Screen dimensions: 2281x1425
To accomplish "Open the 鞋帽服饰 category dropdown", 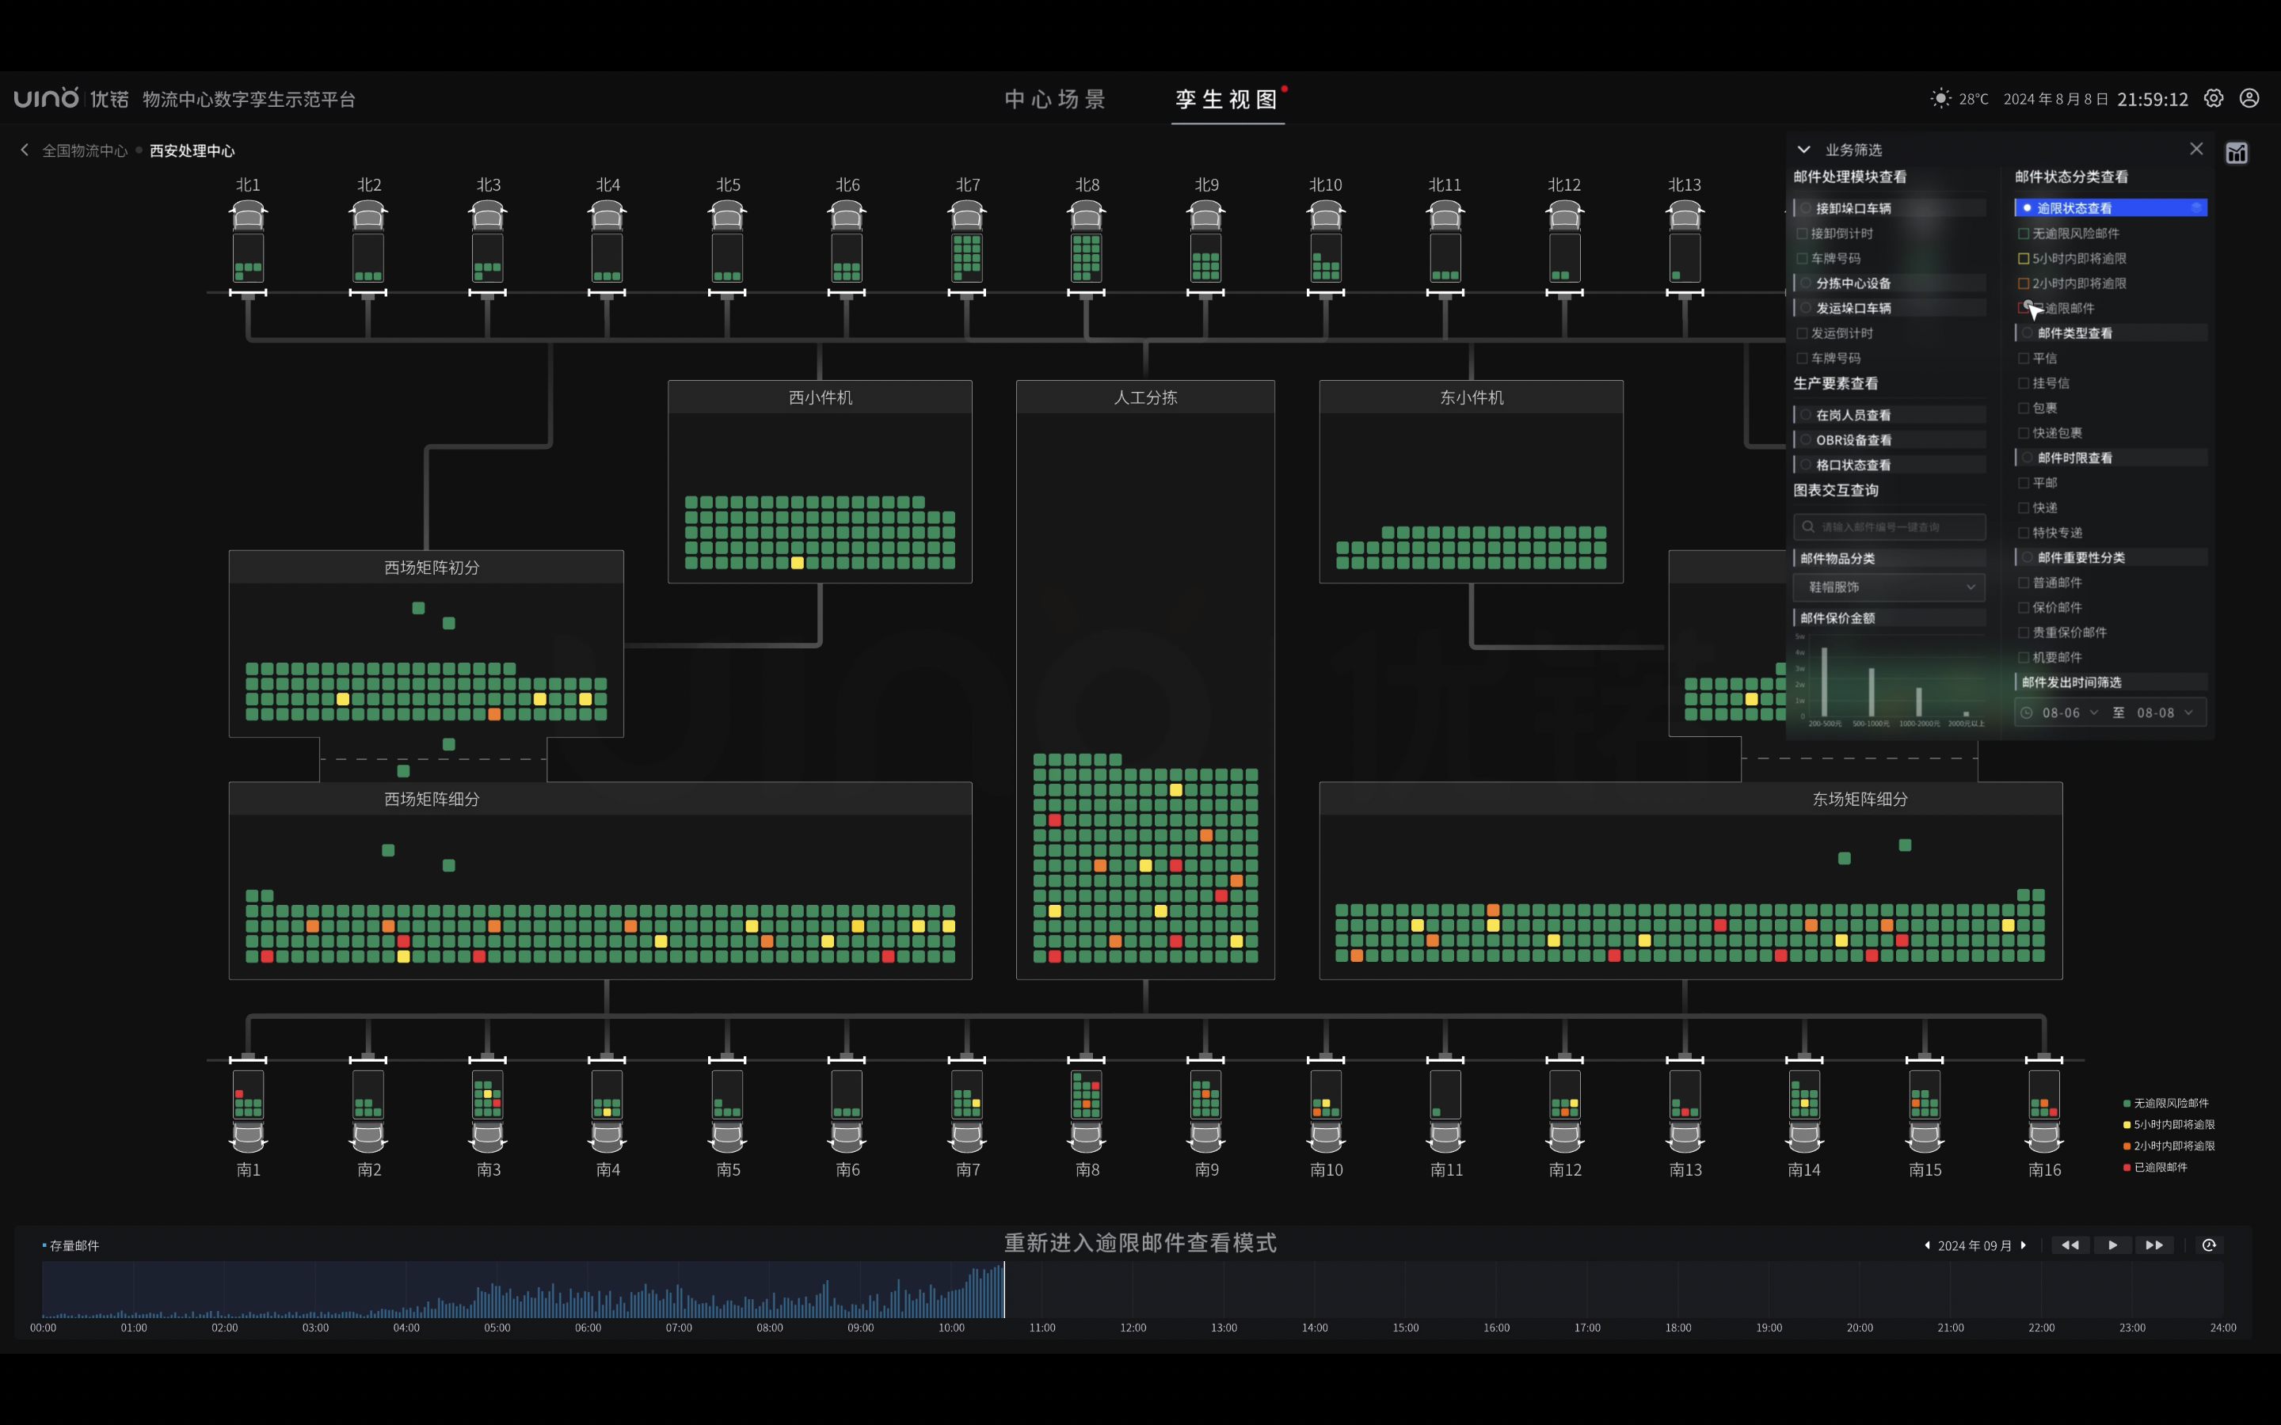I will pyautogui.click(x=1889, y=587).
